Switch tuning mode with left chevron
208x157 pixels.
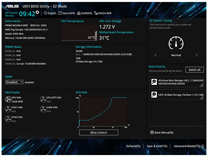coord(155,55)
